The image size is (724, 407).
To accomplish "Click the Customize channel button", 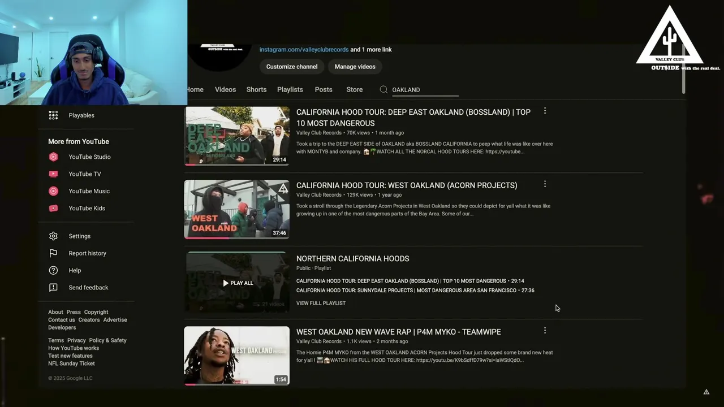I will 292,67.
